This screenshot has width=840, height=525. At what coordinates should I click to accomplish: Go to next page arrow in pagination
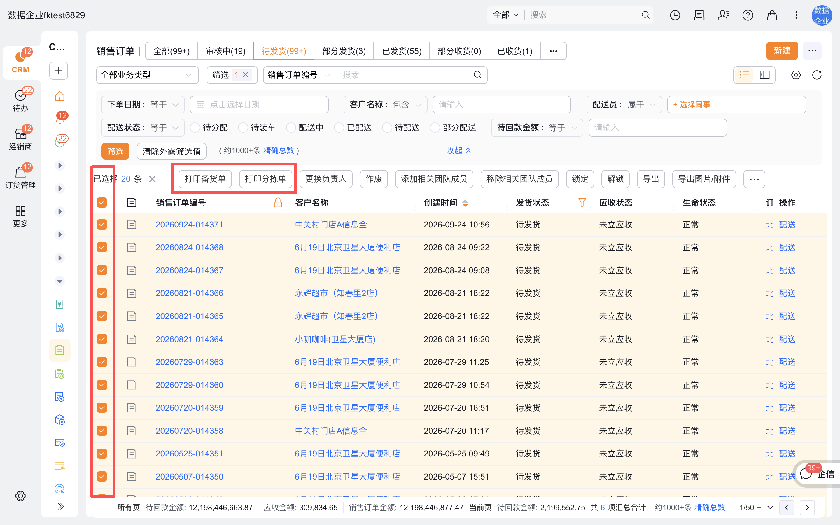coord(807,507)
